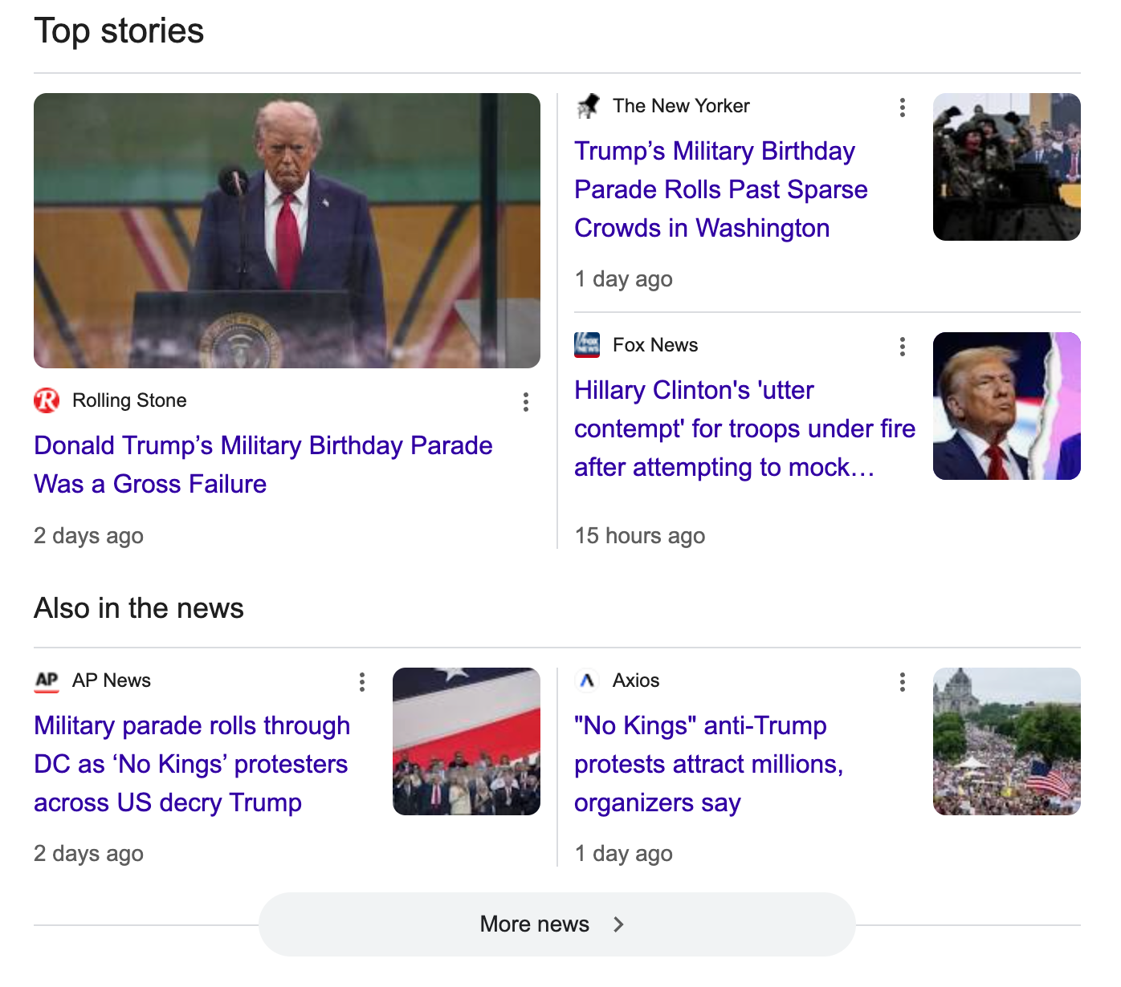This screenshot has width=1121, height=987.
Task: Click the Fox News logo icon
Action: (587, 345)
